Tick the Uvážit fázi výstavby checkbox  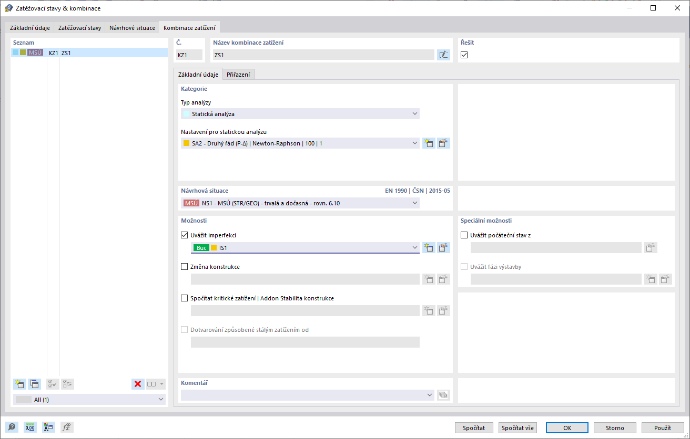464,267
